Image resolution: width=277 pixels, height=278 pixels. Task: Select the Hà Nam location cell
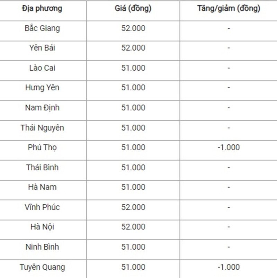pyautogui.click(x=42, y=187)
